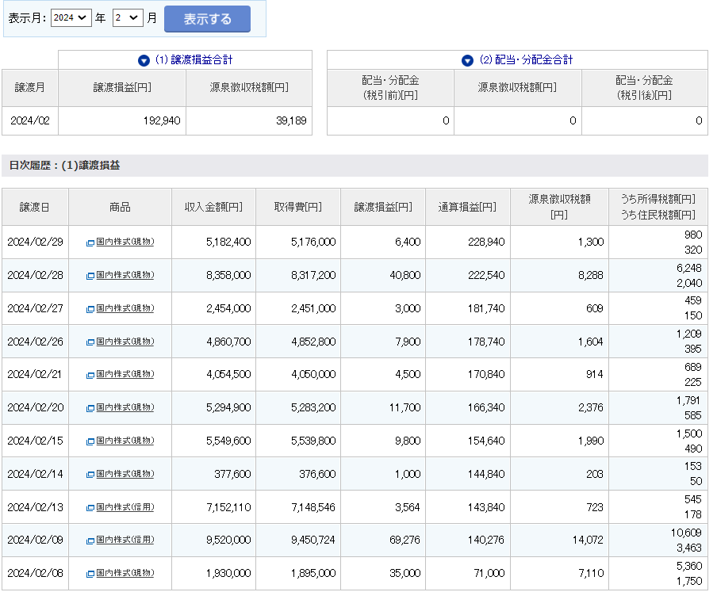This screenshot has width=717, height=592.
Task: Open the month dropdown showing 2
Action: tap(127, 18)
